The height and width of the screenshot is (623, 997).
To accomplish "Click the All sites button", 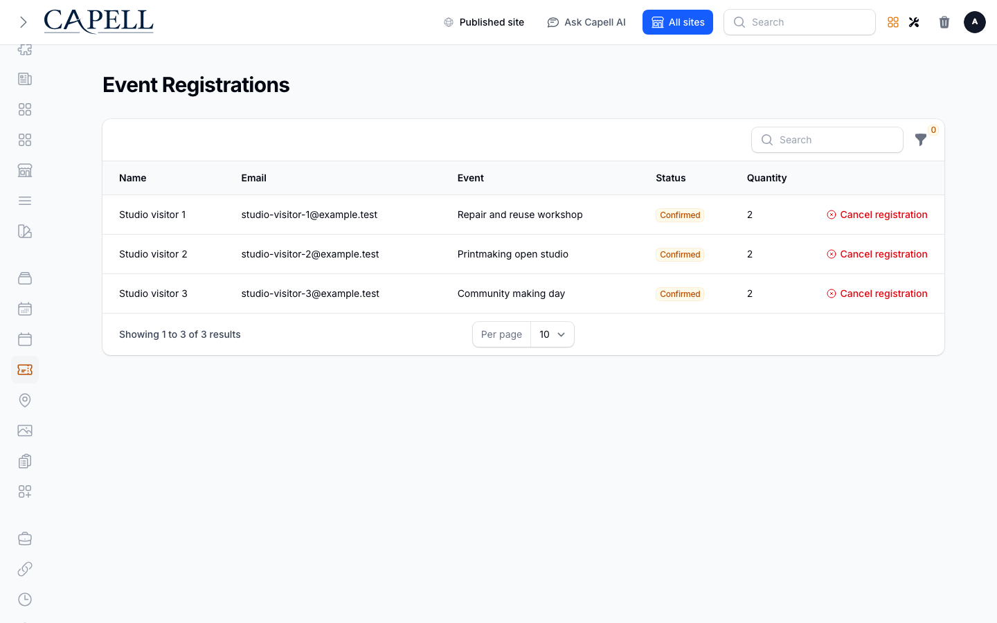I will (x=678, y=22).
